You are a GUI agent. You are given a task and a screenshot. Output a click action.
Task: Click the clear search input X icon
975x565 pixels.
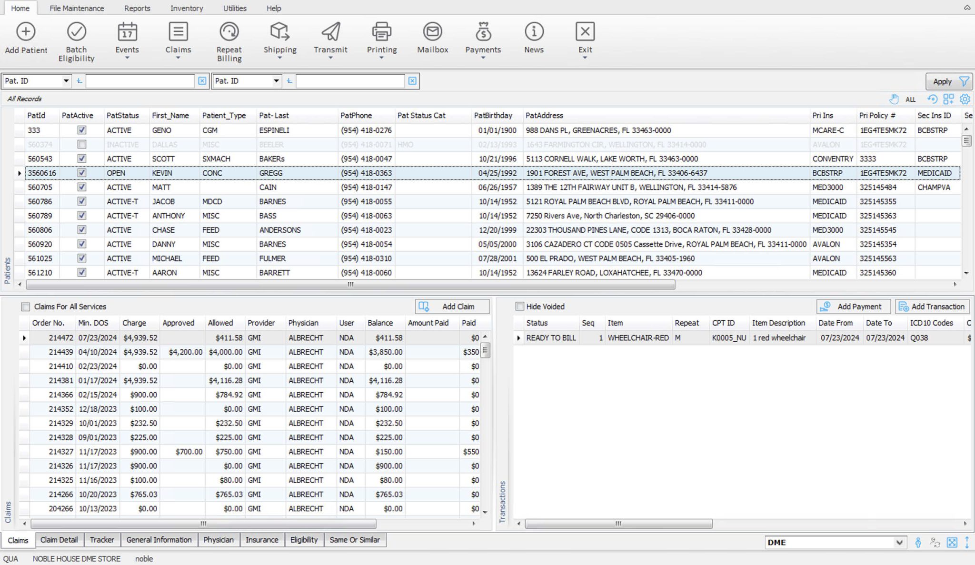[202, 81]
